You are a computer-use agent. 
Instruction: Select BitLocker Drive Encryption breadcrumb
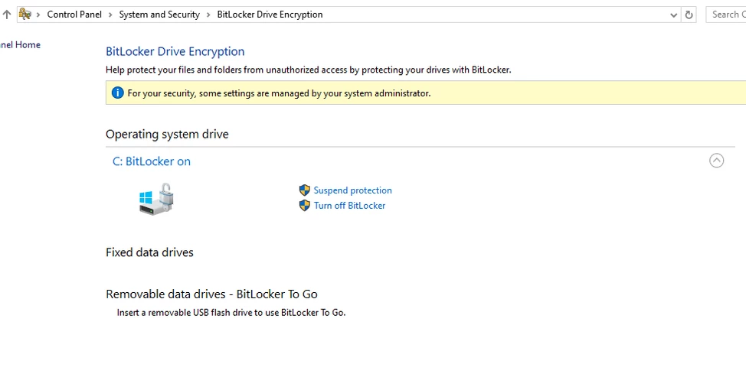[270, 15]
